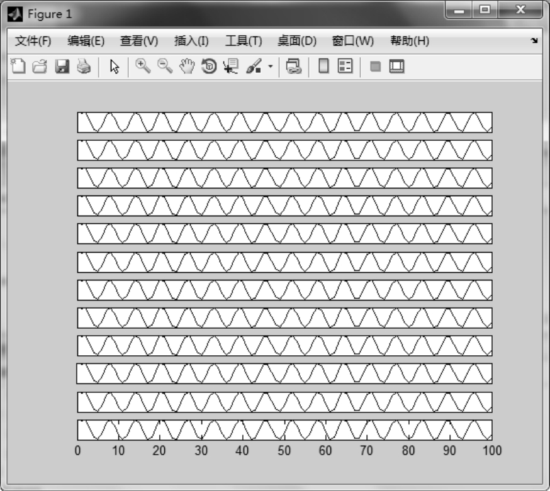This screenshot has height=491, width=550.
Task: Expand the 文件(F) File menu
Action: point(33,41)
